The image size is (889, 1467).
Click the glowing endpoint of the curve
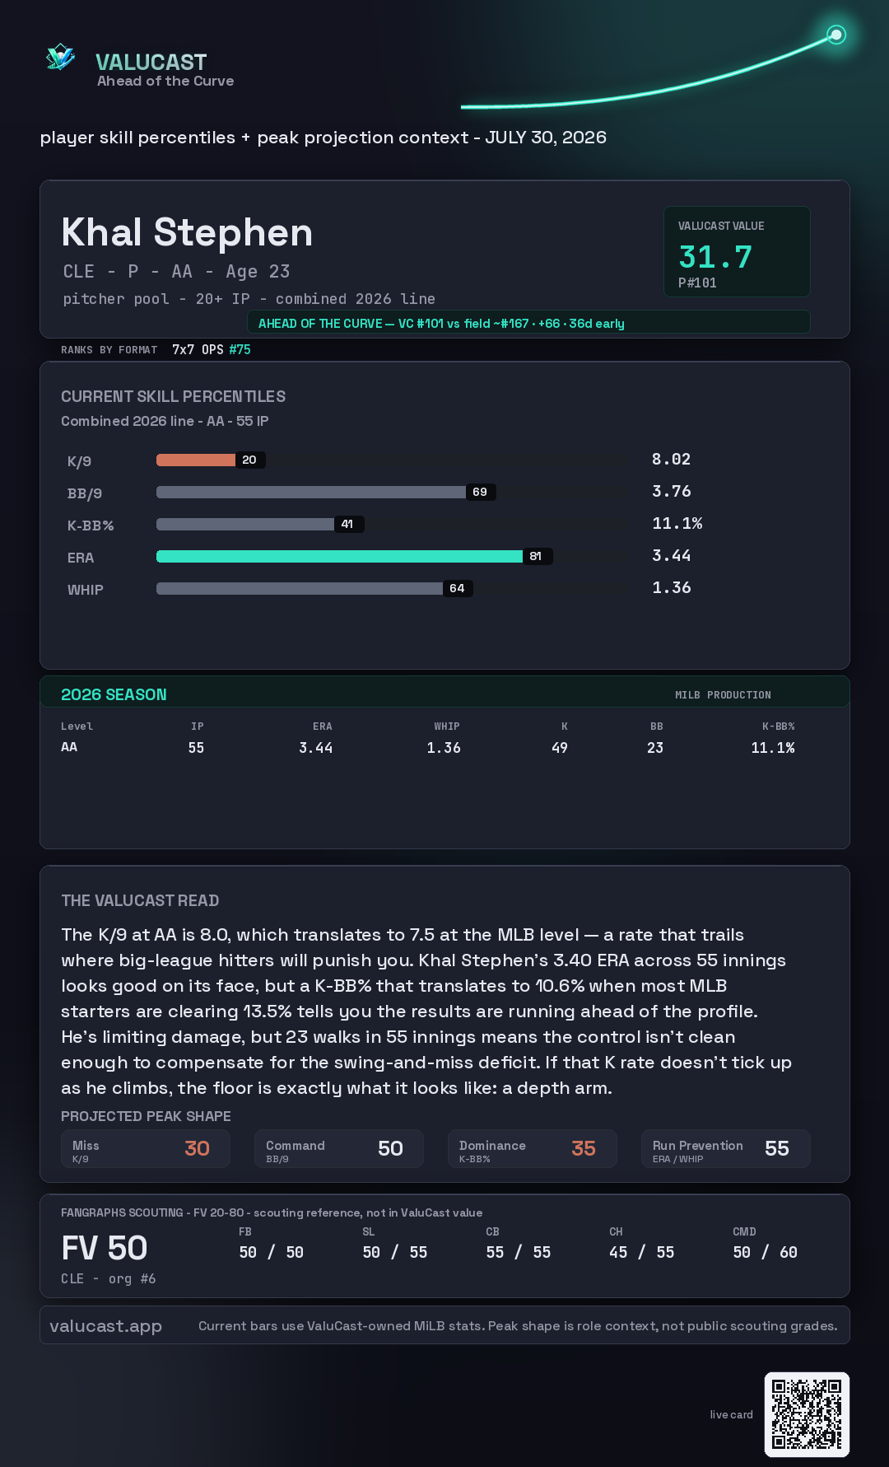(x=836, y=35)
